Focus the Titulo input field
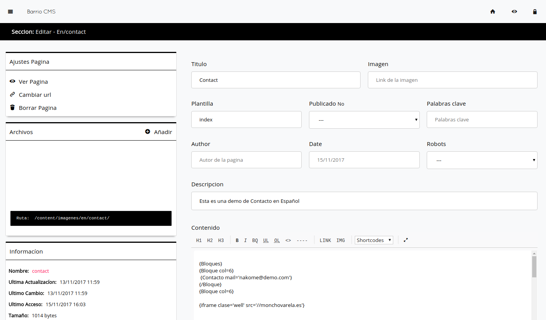The image size is (546, 320). point(276,80)
